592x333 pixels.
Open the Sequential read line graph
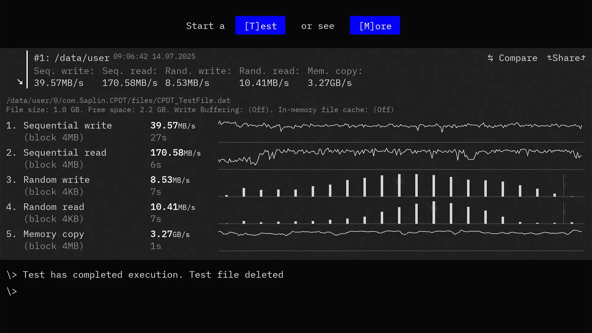coord(401,158)
